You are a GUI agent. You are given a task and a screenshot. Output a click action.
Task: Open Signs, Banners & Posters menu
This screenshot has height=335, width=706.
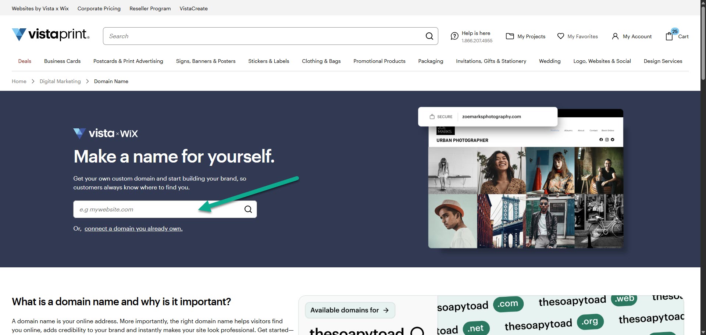[206, 61]
